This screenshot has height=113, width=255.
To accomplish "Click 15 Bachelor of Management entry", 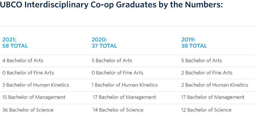I will pos(34,97).
